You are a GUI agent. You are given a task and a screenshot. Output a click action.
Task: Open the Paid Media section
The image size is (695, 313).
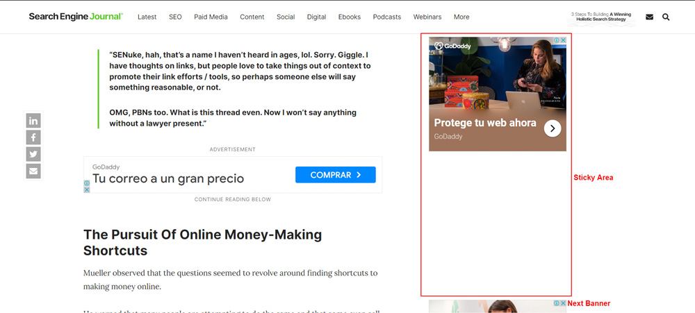(x=211, y=17)
